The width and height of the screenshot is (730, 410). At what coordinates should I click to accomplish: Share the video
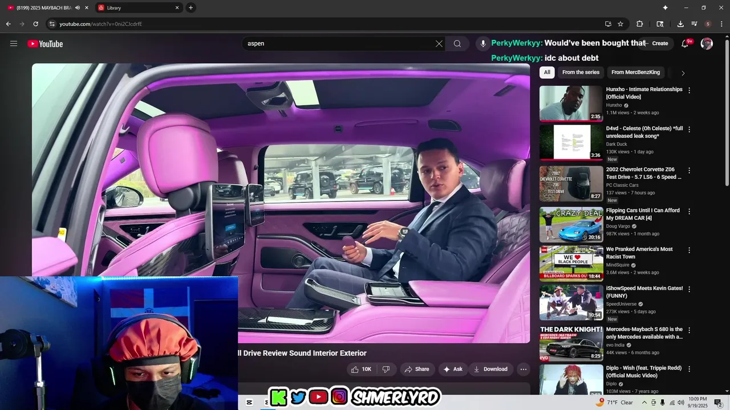click(417, 369)
